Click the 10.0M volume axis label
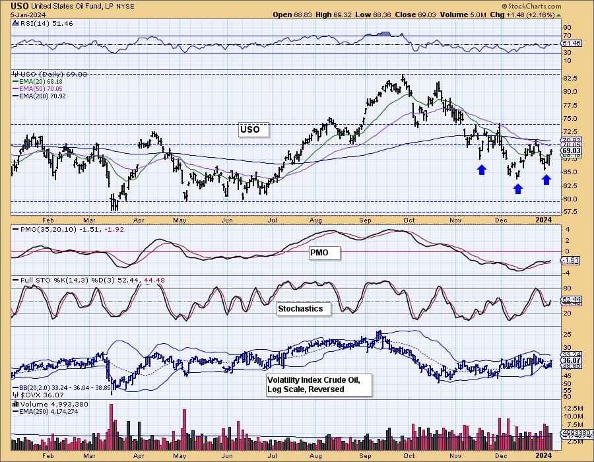The width and height of the screenshot is (594, 462). 575,416
